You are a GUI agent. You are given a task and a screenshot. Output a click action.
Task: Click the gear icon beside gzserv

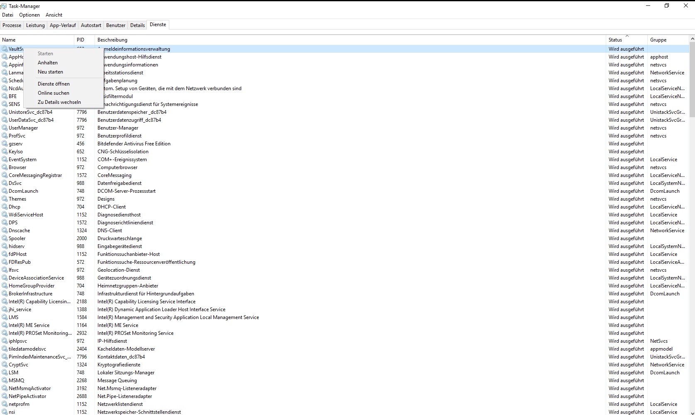pyautogui.click(x=5, y=144)
